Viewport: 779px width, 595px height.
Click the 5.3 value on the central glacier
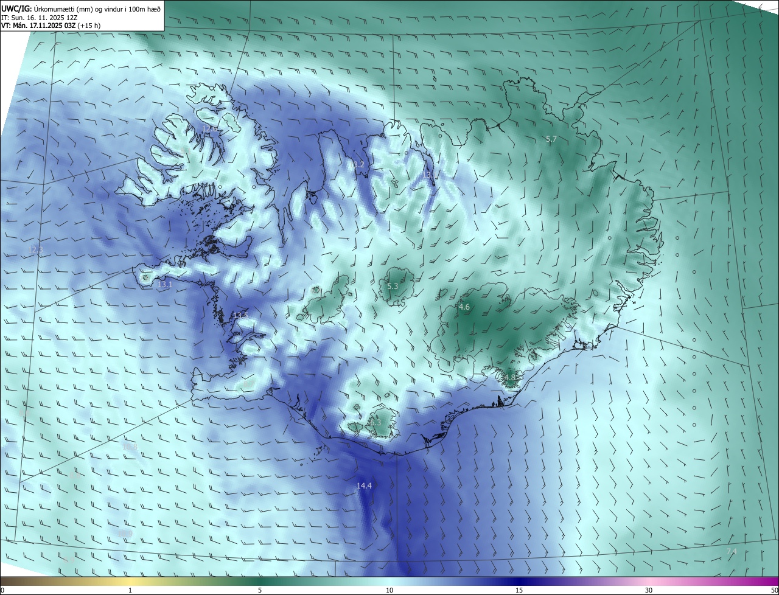[393, 286]
